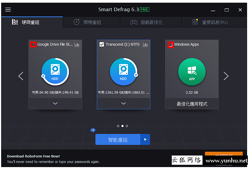Expand options under Transcend (I:) card
The height and width of the screenshot is (169, 249).
click(124, 104)
